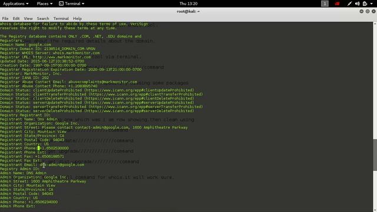
Task: Click the root@kali window title bar
Action: (x=188, y=11)
